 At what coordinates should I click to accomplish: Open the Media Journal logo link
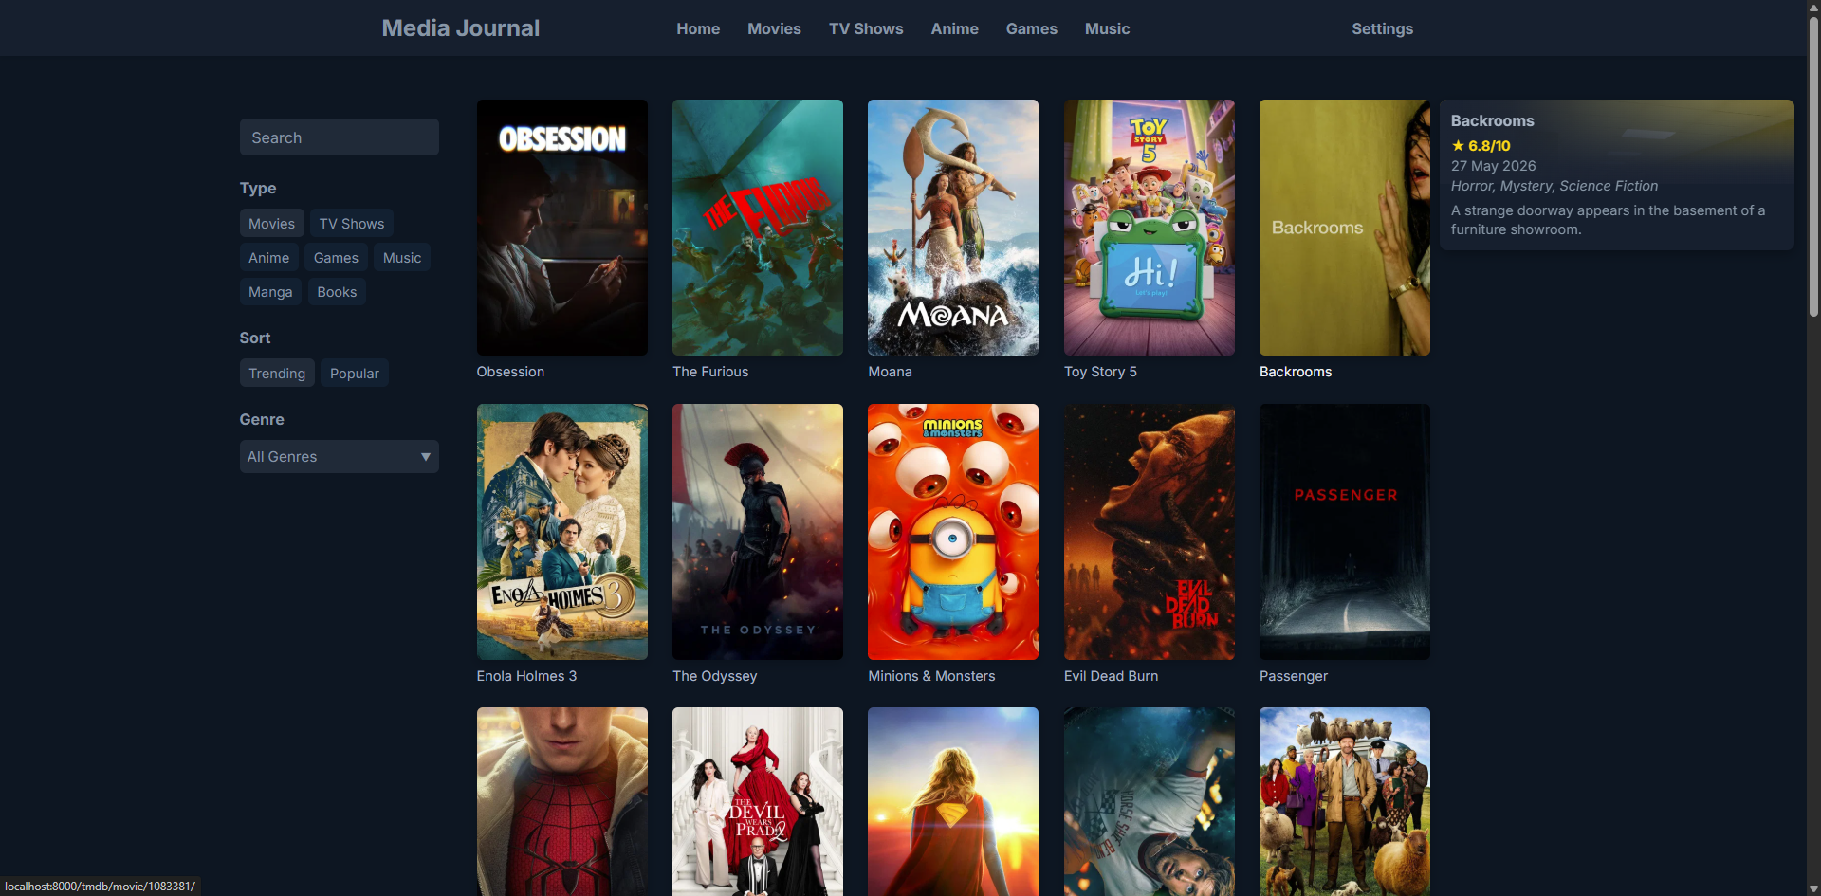[x=460, y=28]
